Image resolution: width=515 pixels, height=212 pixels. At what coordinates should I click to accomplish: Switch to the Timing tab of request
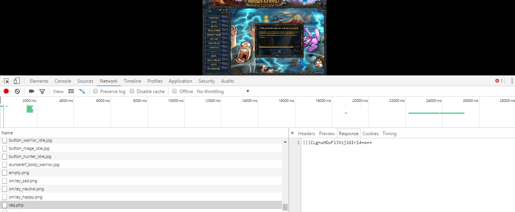[x=390, y=134]
